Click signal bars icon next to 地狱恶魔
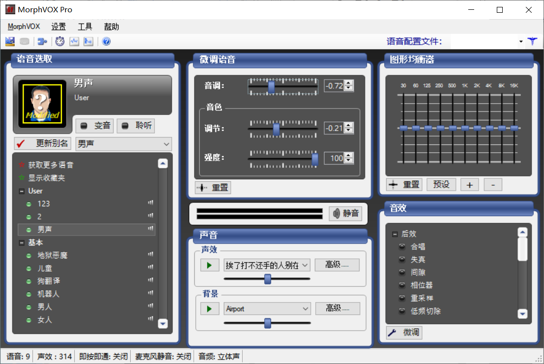 (x=151, y=254)
